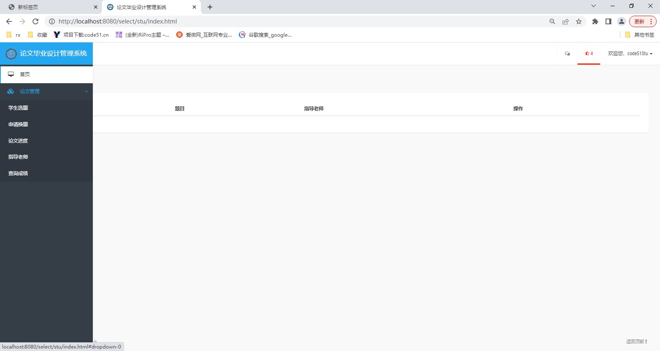Click the 更新 browser update button
The width and height of the screenshot is (660, 351).
[x=639, y=21]
